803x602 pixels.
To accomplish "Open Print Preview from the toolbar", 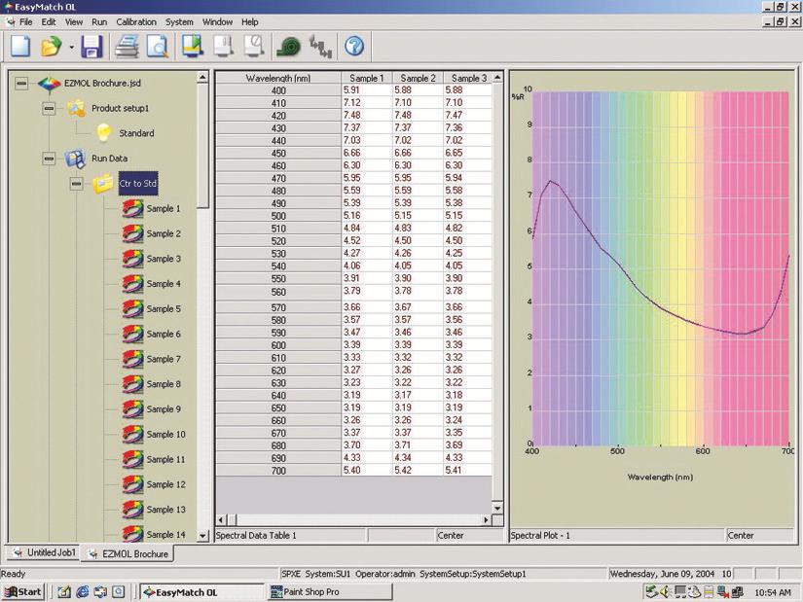I will [x=157, y=45].
